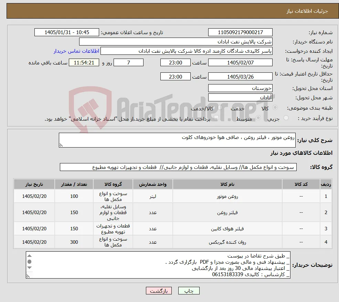The height and width of the screenshot is (302, 339).
Task: Click the گروه کالا table column header
Action: 113,184
